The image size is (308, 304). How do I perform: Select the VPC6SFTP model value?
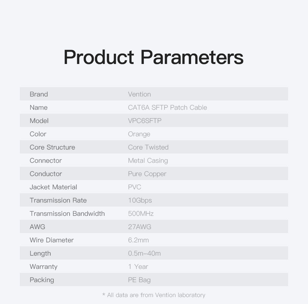[x=144, y=121]
